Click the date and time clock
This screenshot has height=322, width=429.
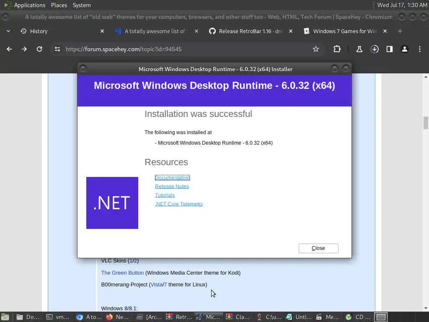(402, 5)
